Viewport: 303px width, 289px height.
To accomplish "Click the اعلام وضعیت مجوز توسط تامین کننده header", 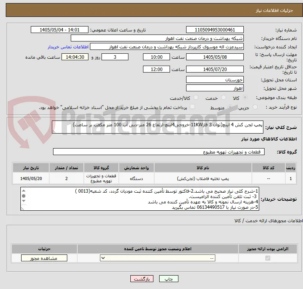I will (158, 249).
